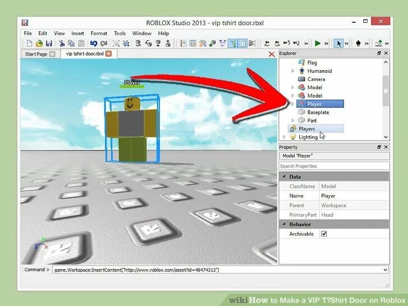Open the Toolbox panel icon

point(183,43)
